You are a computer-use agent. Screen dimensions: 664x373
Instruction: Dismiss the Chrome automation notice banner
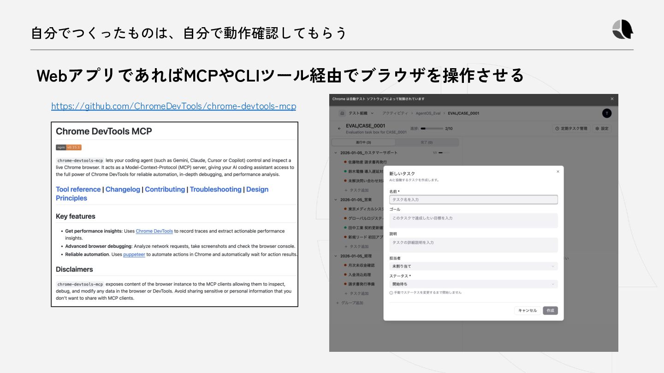pos(612,99)
